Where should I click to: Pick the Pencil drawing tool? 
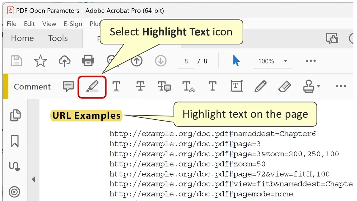[x=260, y=87]
